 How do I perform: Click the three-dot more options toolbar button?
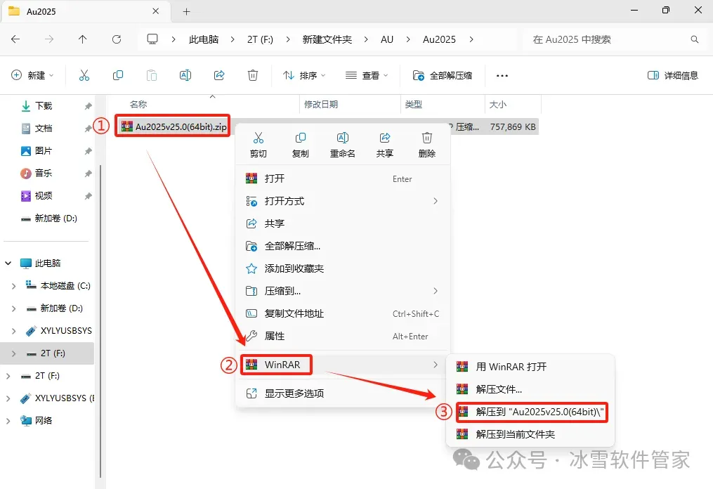pyautogui.click(x=502, y=75)
